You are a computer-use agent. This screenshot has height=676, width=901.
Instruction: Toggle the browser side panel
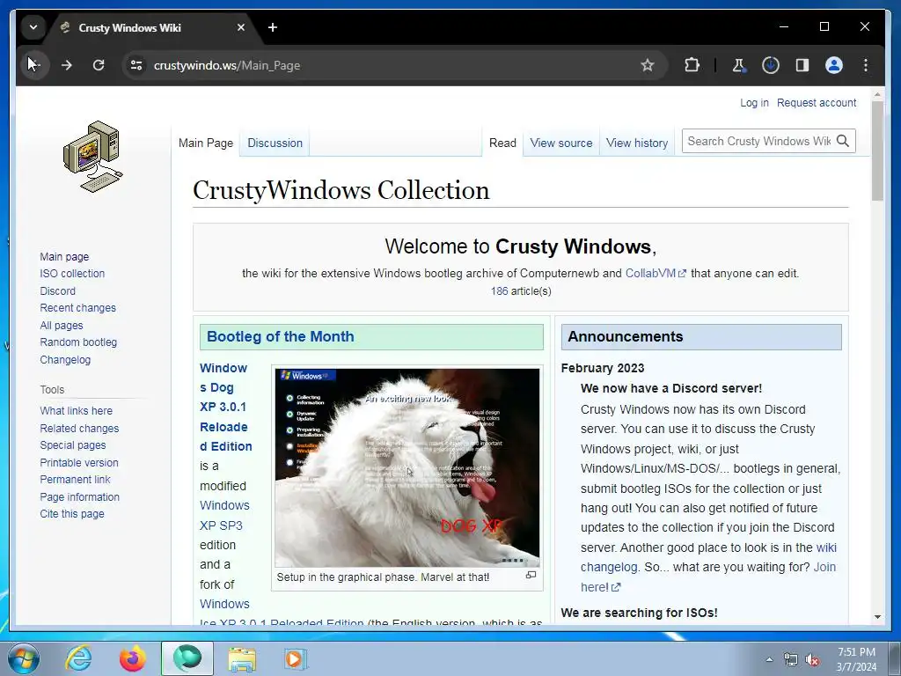802,65
